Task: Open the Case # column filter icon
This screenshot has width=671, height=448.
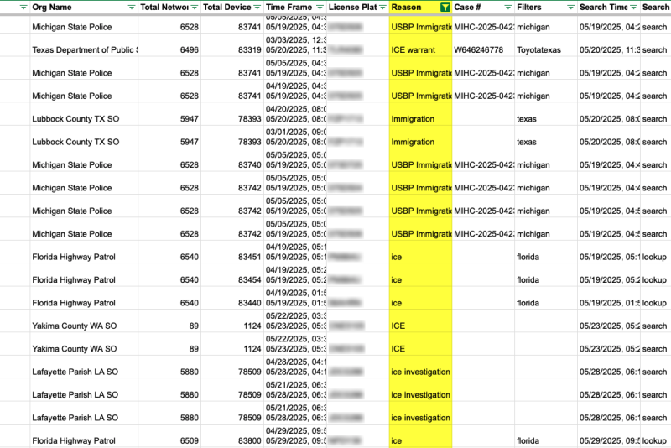Action: point(508,8)
